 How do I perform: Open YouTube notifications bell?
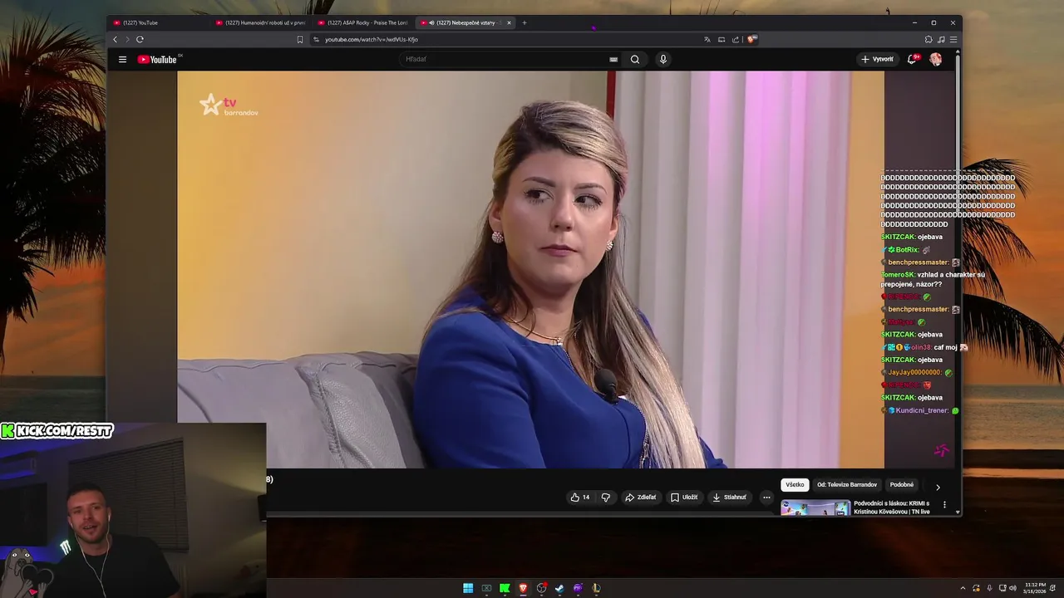tap(912, 59)
